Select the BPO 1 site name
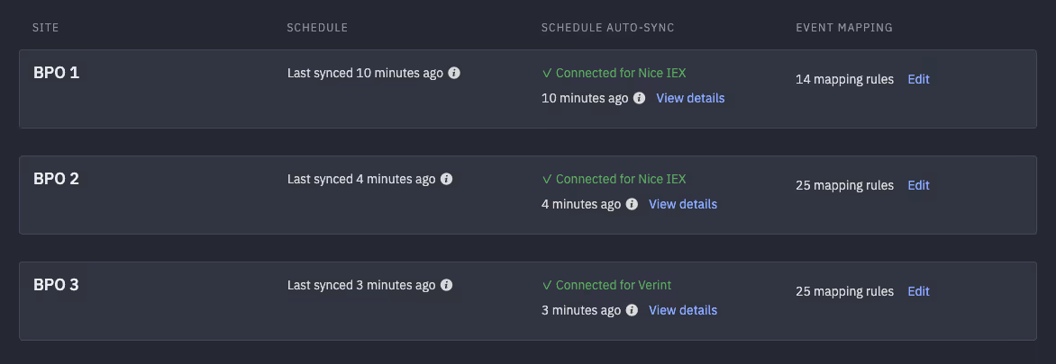 [x=56, y=73]
